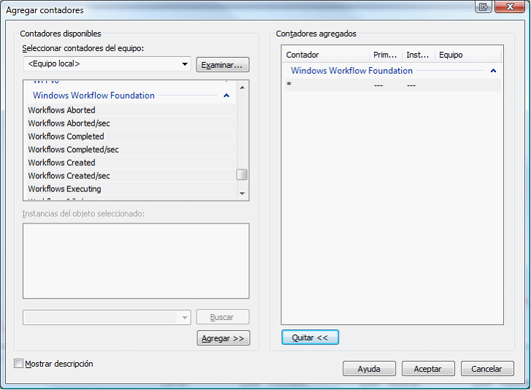Click the Aceptar button
Viewport: 531px width, 390px height.
pos(428,369)
